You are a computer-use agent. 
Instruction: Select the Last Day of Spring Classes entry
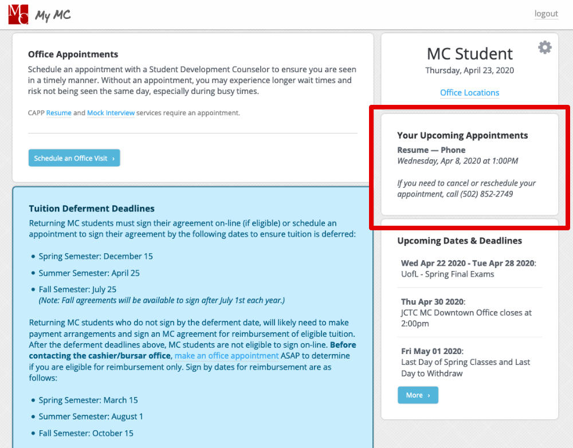click(465, 362)
